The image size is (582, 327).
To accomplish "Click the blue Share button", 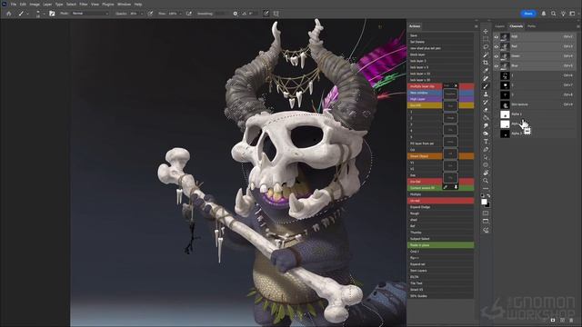I will pyautogui.click(x=528, y=14).
